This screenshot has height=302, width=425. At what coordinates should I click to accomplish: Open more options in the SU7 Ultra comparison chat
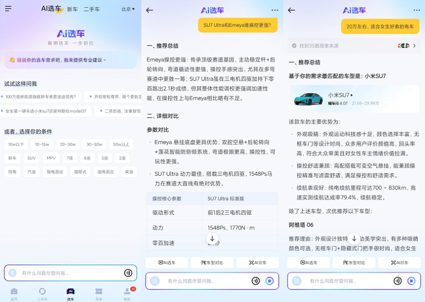pyautogui.click(x=275, y=10)
